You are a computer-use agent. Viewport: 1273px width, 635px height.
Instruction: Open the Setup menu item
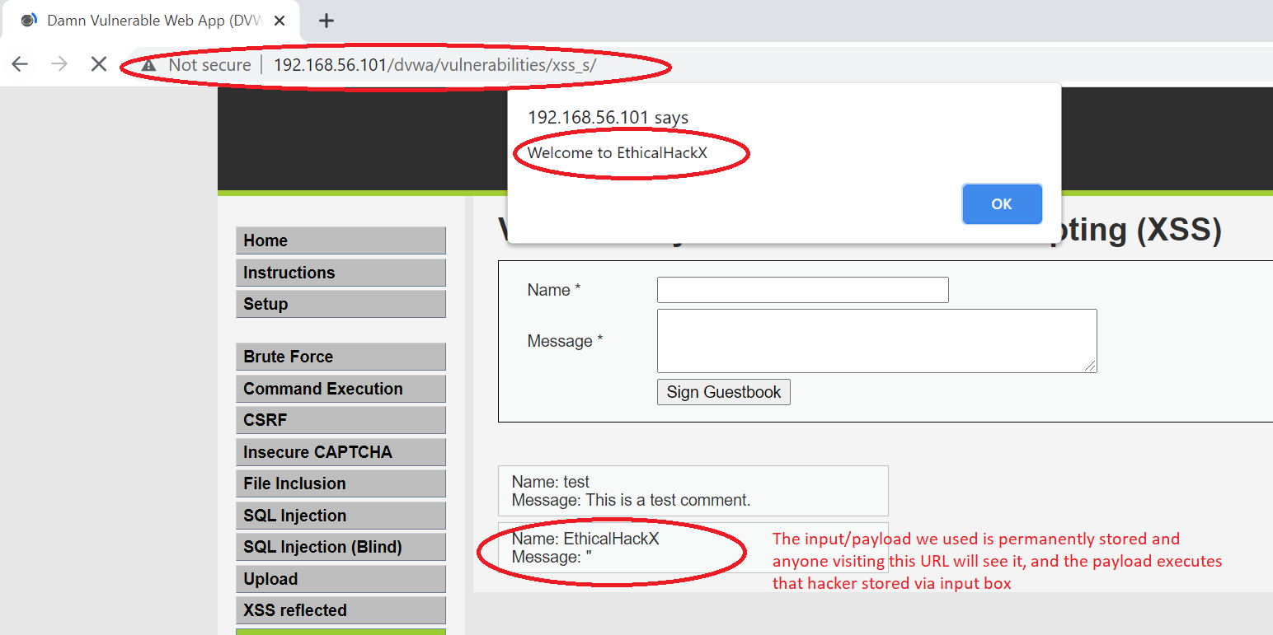point(341,304)
